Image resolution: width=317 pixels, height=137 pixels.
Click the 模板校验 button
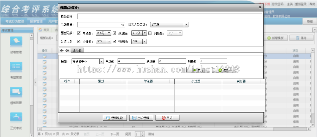(x=114, y=118)
